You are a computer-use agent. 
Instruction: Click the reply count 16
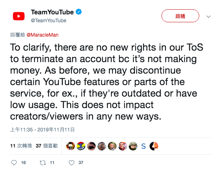[23, 163]
